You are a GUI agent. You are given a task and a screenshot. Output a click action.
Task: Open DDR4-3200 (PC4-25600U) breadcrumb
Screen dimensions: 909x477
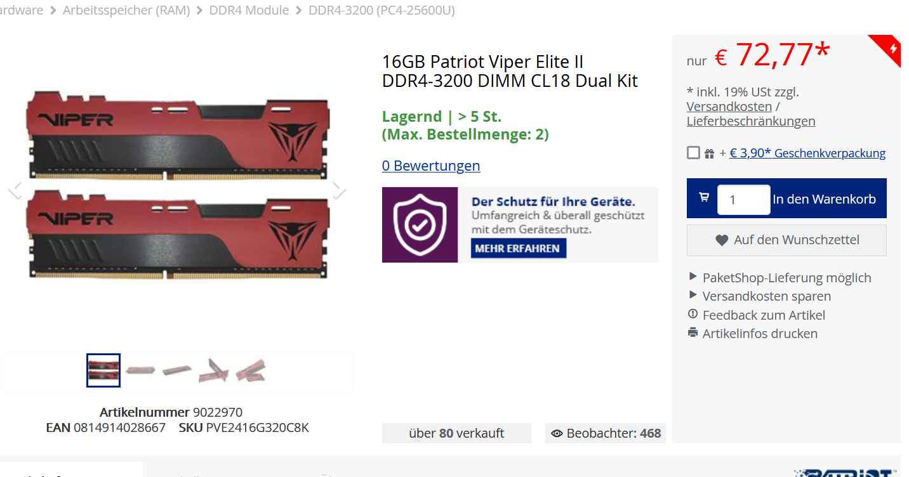coord(382,10)
